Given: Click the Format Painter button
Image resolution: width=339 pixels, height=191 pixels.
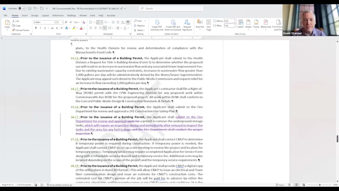Looking at the screenshot, I should coord(21,30).
